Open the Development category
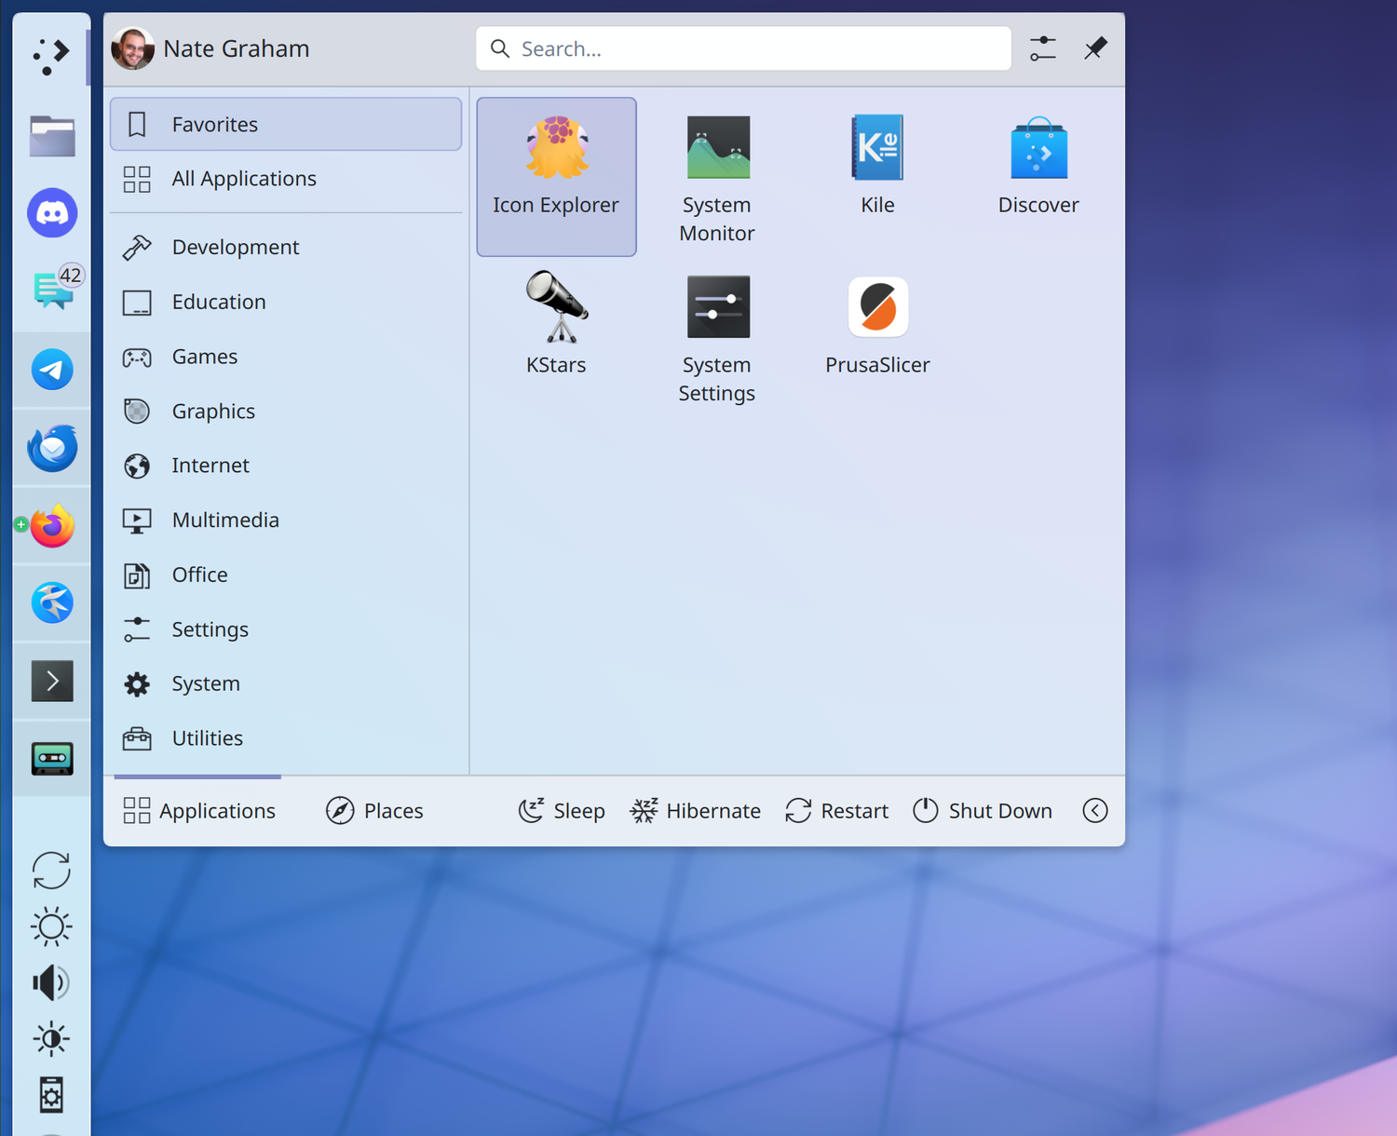Viewport: 1397px width, 1136px height. 286,247
